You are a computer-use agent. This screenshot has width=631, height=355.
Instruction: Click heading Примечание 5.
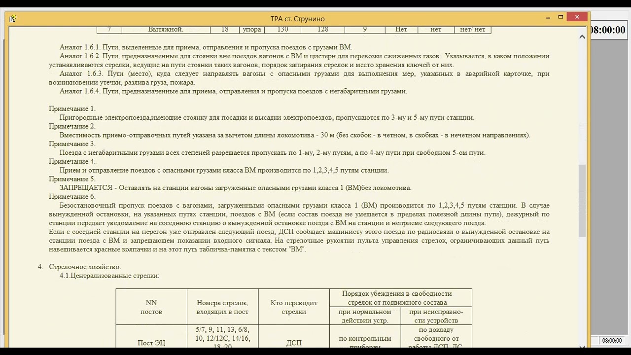pos(72,179)
